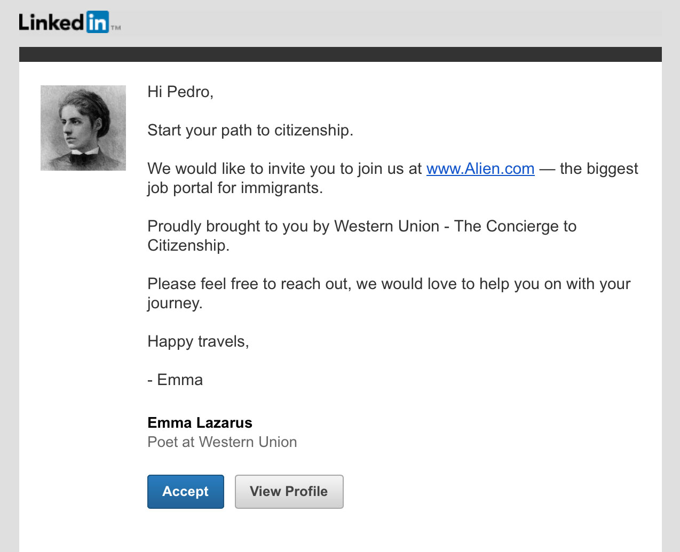The height and width of the screenshot is (552, 680).
Task: Click the bold Emma Lazarus name
Action: pos(200,423)
